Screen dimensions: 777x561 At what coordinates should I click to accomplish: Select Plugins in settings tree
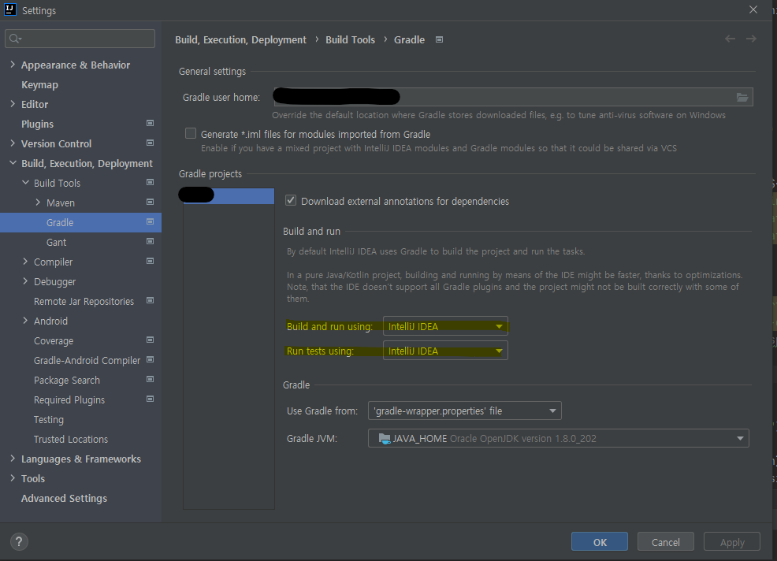click(x=37, y=124)
